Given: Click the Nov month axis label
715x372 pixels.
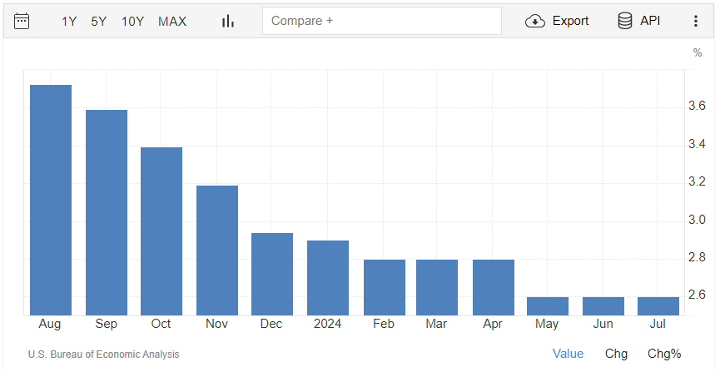Looking at the screenshot, I should (x=216, y=324).
